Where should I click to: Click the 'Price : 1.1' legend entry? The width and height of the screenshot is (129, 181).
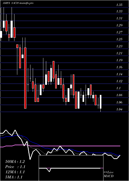click(x=15, y=167)
